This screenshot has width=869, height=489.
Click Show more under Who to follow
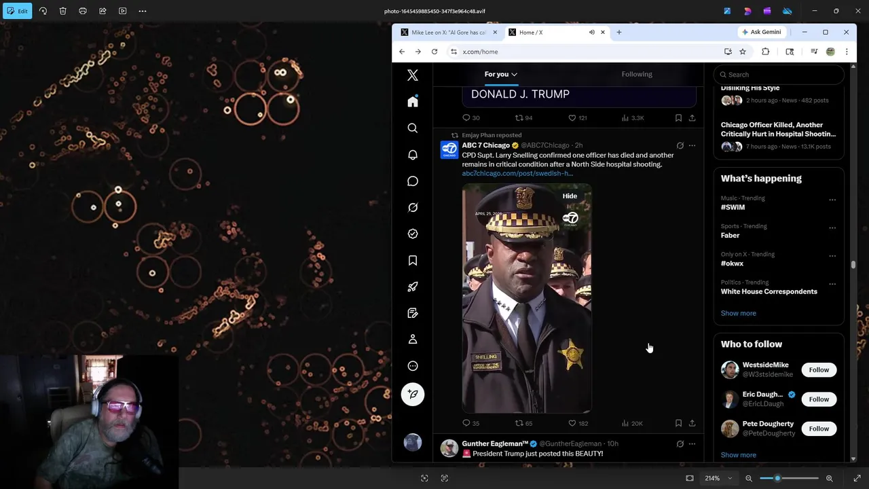click(x=738, y=455)
